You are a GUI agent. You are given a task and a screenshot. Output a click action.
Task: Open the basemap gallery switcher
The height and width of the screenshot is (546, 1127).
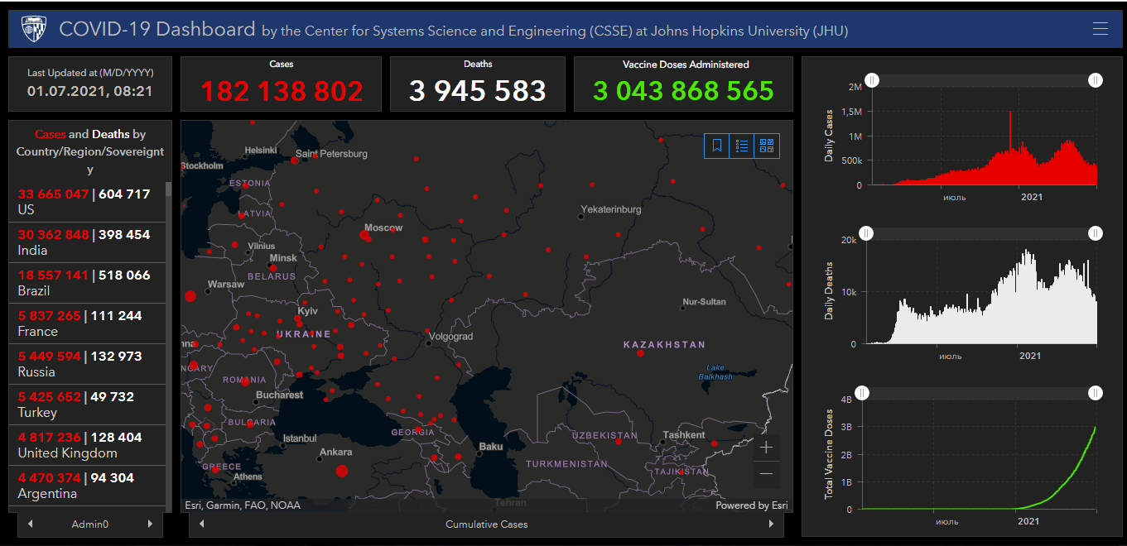coord(767,146)
